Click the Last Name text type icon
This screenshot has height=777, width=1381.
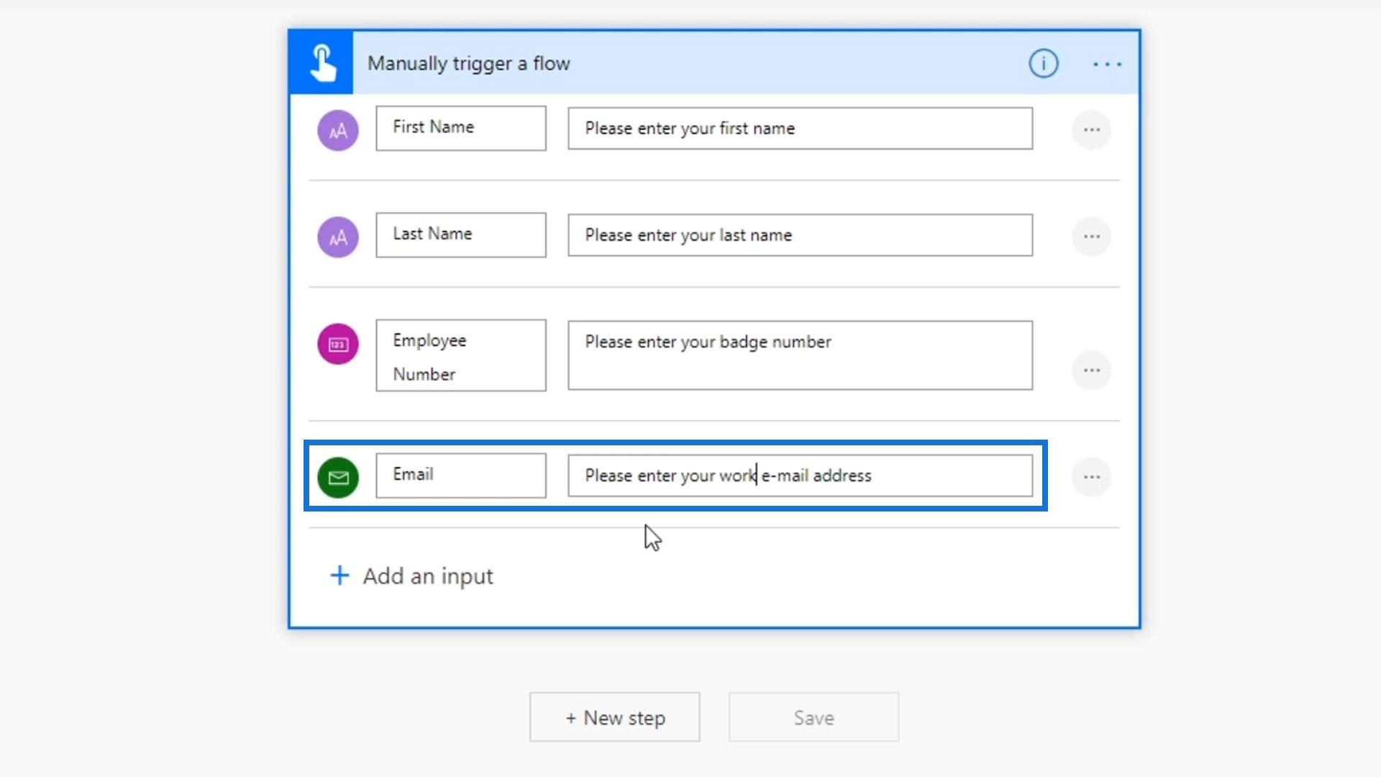point(338,237)
